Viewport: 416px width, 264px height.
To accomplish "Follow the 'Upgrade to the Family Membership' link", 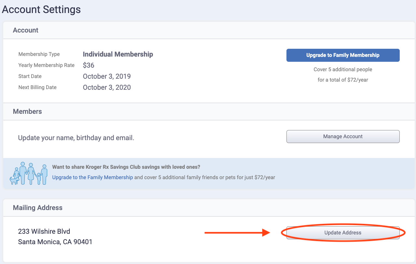I will [92, 178].
